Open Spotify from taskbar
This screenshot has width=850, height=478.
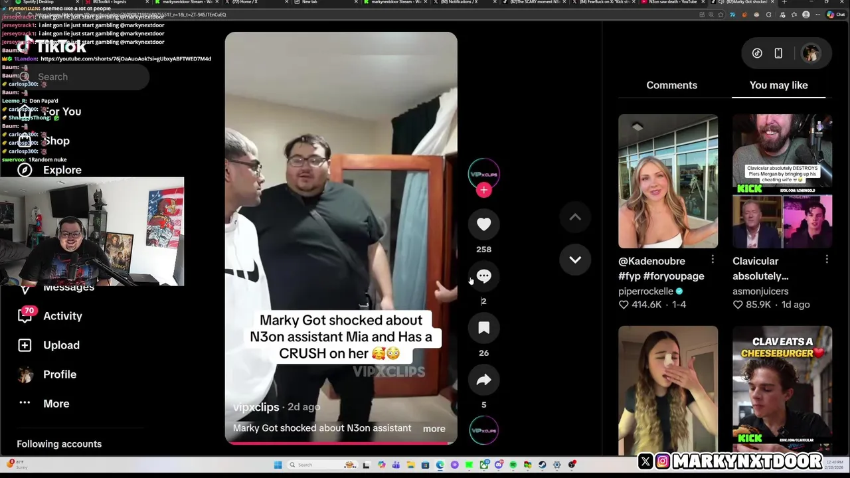[513, 465]
